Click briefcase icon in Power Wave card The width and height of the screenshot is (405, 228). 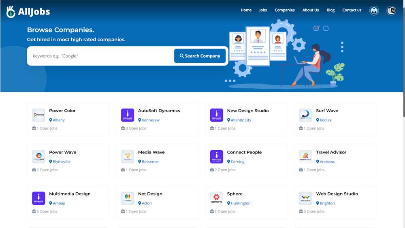click(x=34, y=170)
